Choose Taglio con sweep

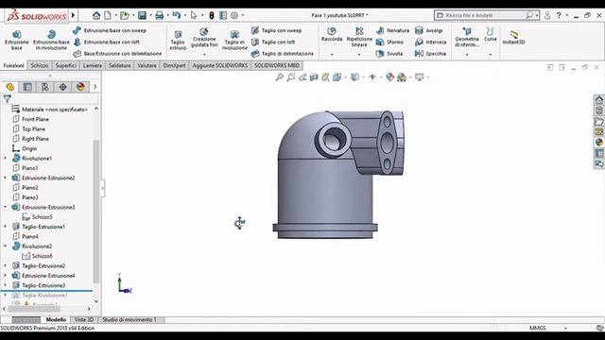[277, 30]
